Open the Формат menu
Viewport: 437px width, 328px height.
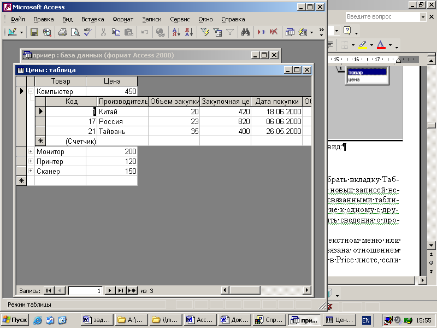pos(123,19)
